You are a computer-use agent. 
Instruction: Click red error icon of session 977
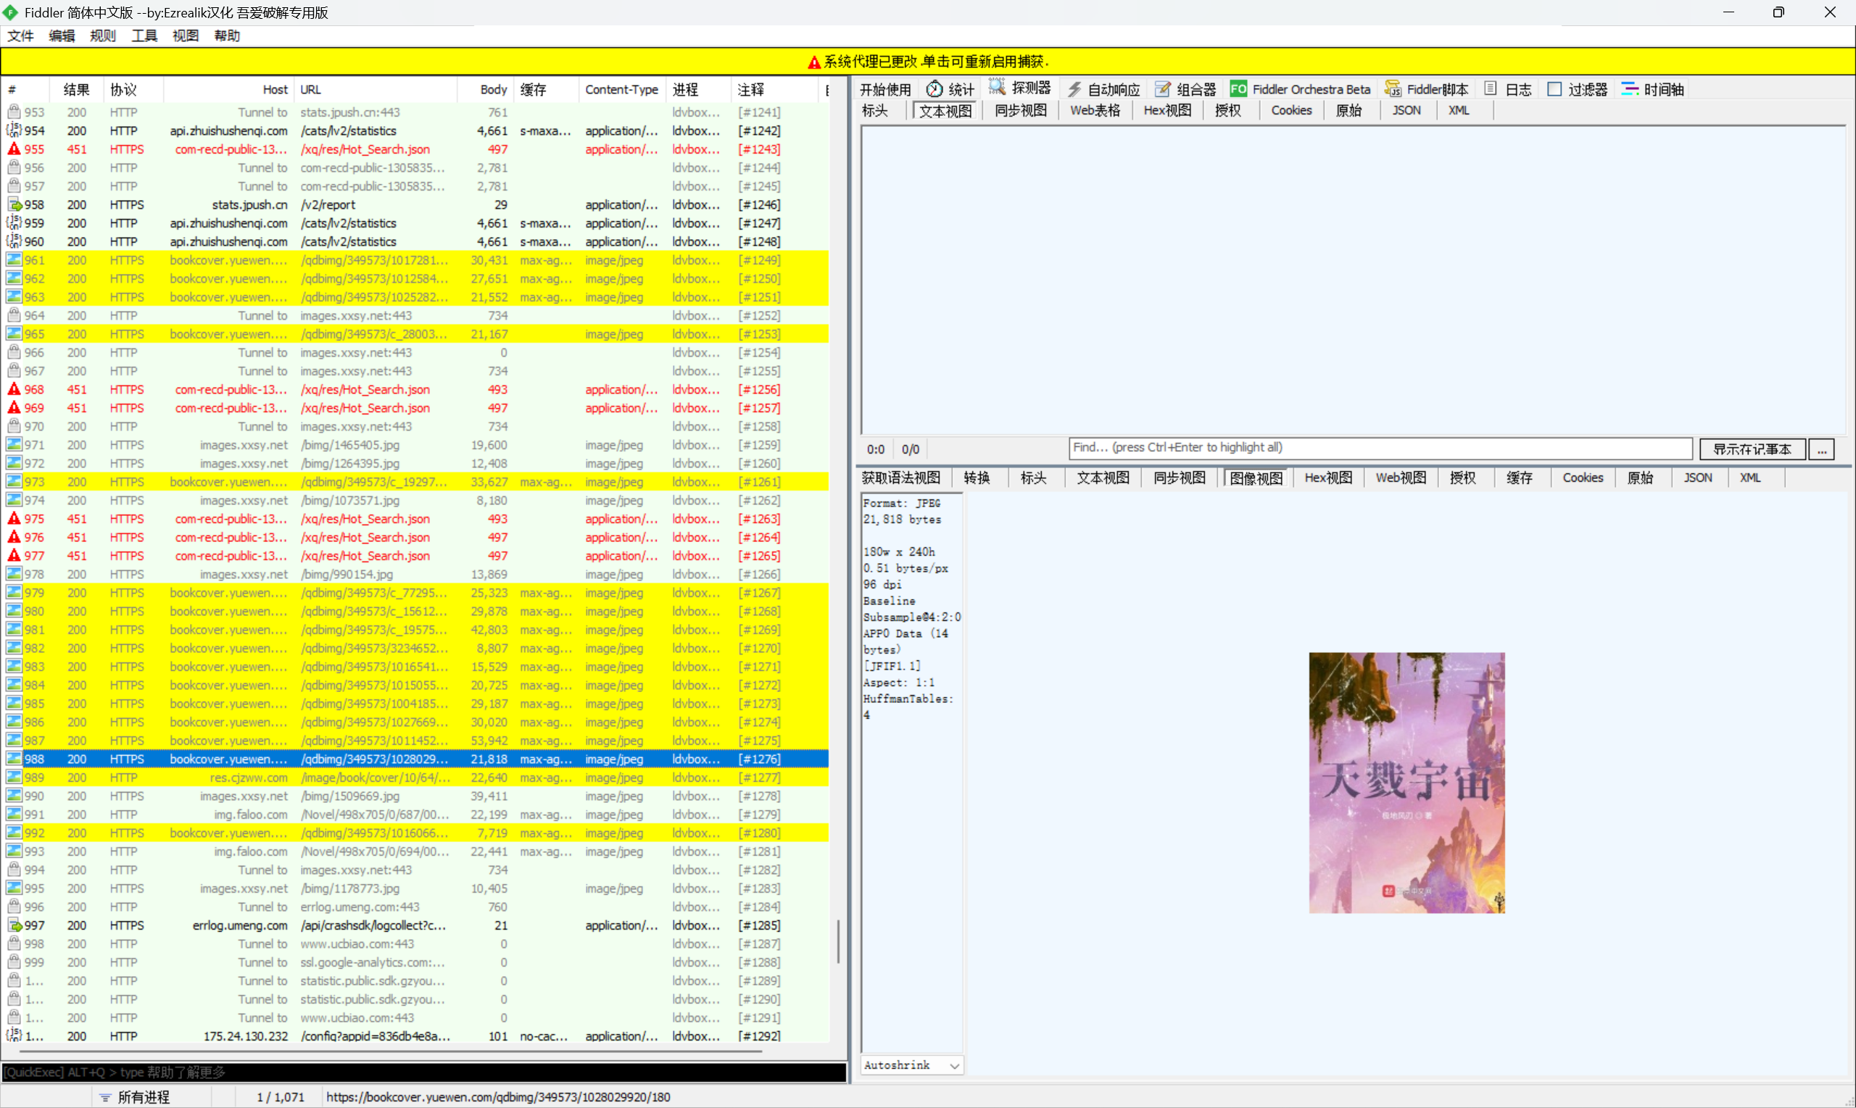tap(14, 556)
